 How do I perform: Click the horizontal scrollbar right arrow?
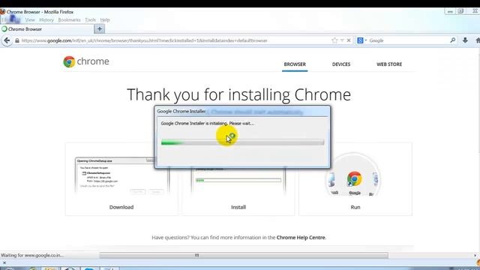click(x=475, y=255)
